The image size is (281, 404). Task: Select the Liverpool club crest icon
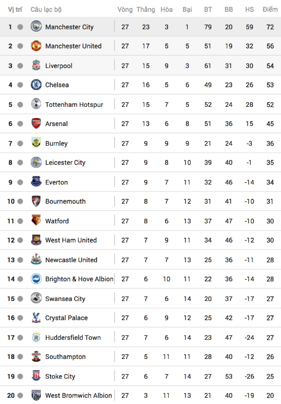point(36,65)
